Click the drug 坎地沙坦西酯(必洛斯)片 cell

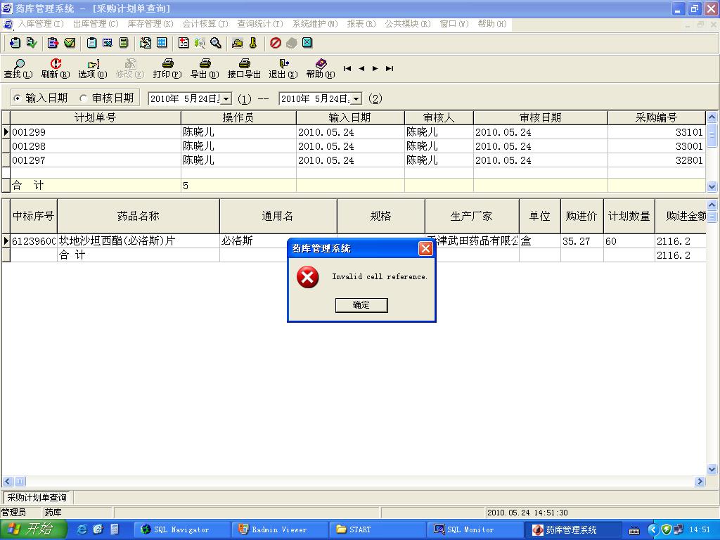[x=139, y=241]
